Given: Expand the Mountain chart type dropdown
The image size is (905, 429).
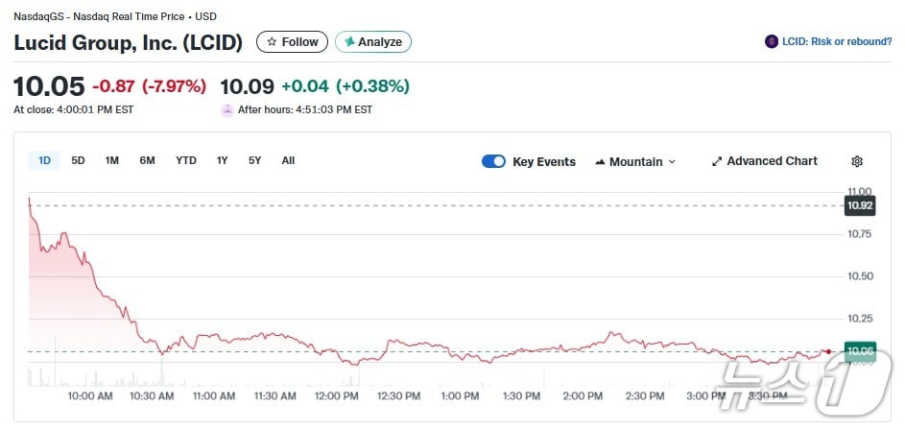Looking at the screenshot, I should tap(672, 161).
